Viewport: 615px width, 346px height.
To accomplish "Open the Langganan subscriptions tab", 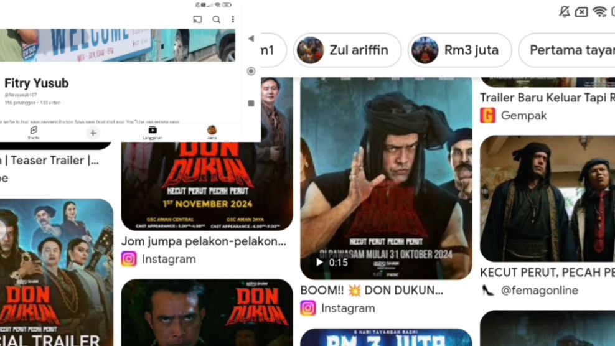I will pos(153,133).
